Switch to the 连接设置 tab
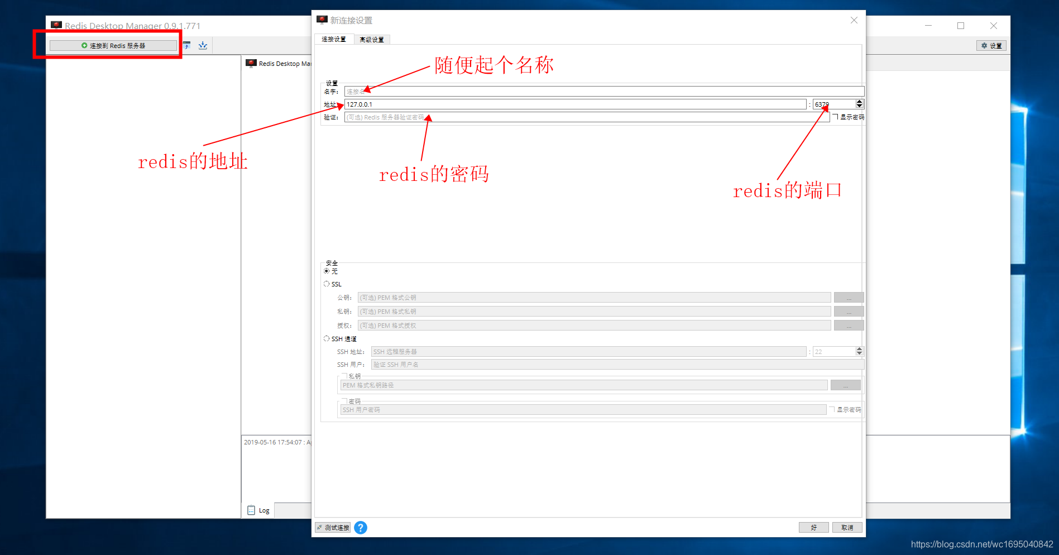 [x=334, y=39]
